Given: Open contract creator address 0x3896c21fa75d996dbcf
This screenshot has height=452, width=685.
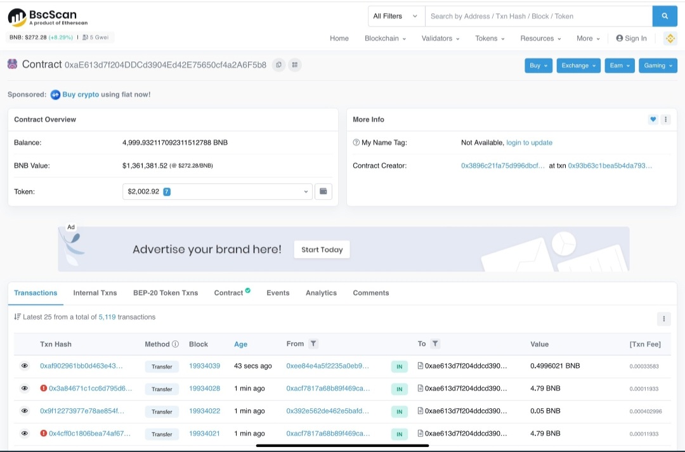Looking at the screenshot, I should tap(503, 165).
